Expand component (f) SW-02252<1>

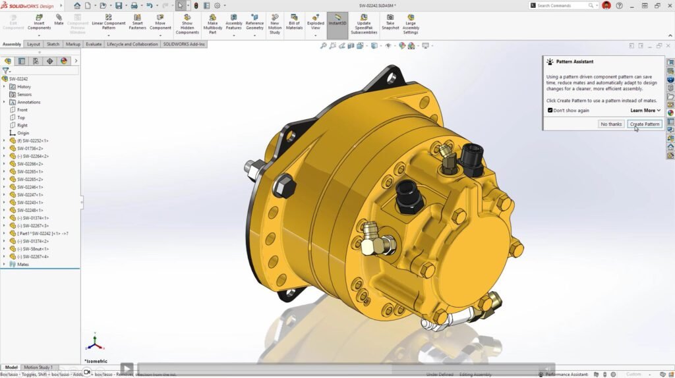[x=5, y=141]
